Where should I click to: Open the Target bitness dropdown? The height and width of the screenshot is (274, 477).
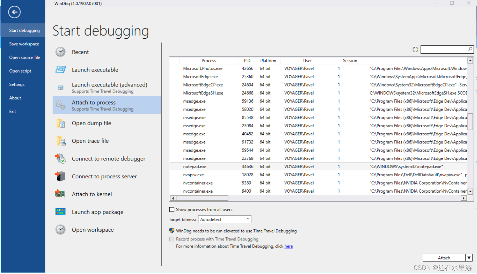(225, 219)
